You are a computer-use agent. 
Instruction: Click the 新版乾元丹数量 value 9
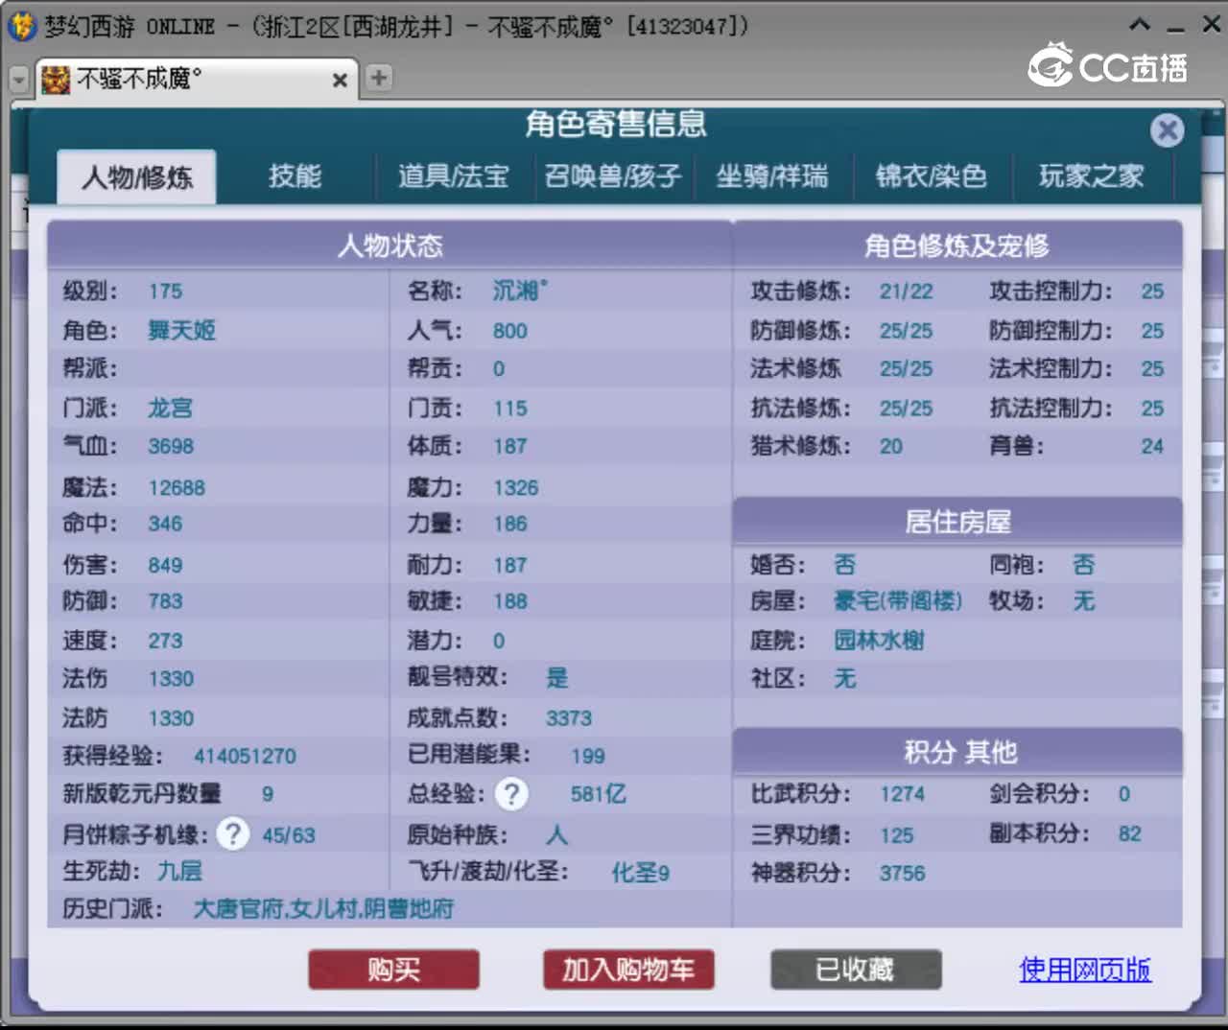(268, 795)
